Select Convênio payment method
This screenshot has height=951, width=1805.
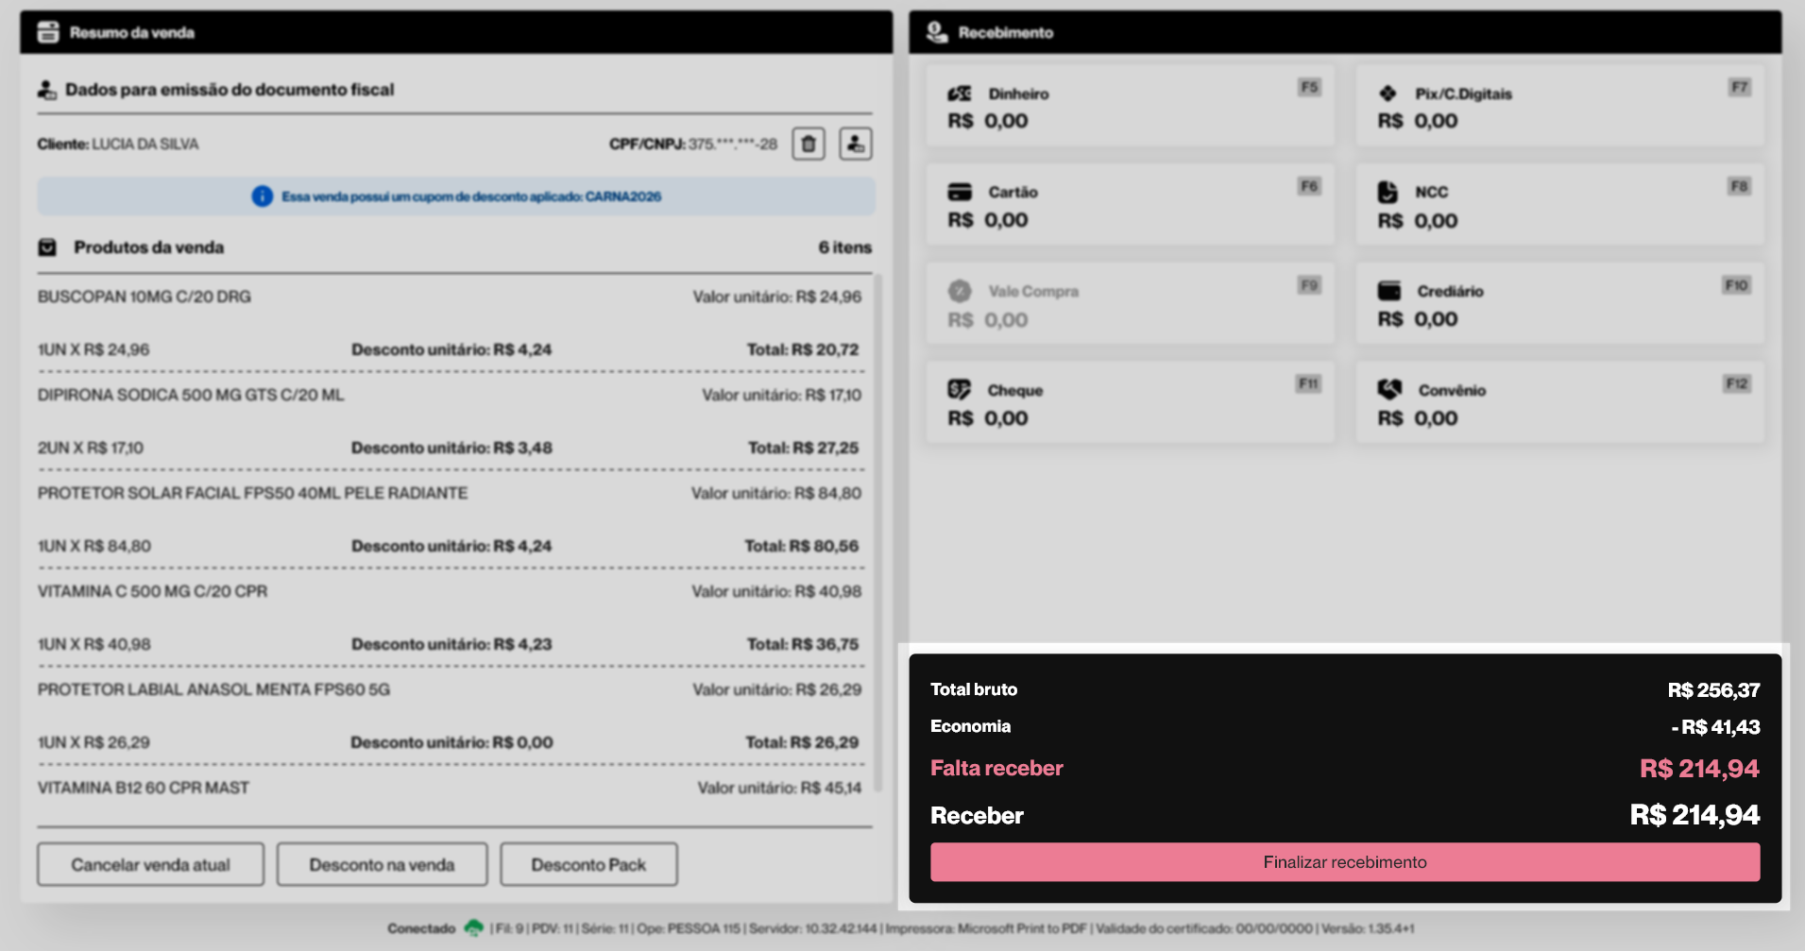pos(1559,403)
